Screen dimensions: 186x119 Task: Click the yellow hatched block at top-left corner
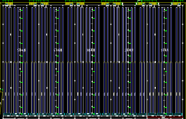(x=9, y=4)
